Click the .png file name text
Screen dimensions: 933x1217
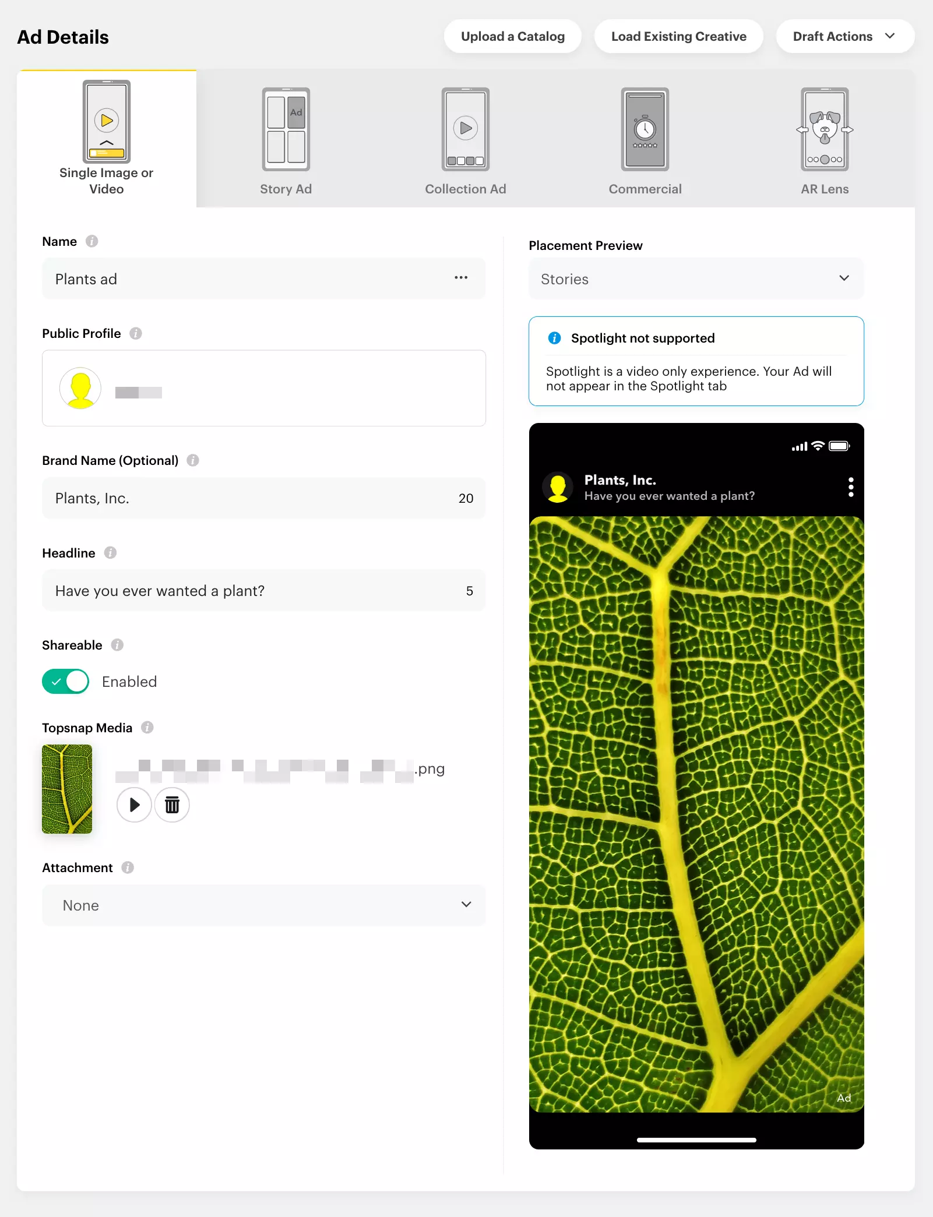pos(429,768)
